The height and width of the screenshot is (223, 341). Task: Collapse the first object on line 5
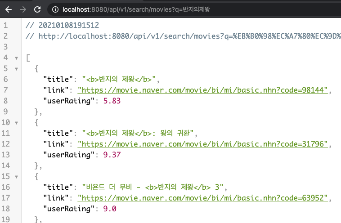(x=16, y=69)
